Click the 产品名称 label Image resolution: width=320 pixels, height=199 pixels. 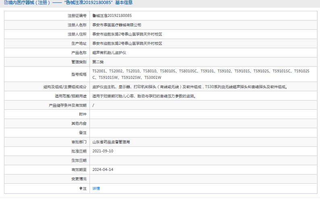click(79, 53)
